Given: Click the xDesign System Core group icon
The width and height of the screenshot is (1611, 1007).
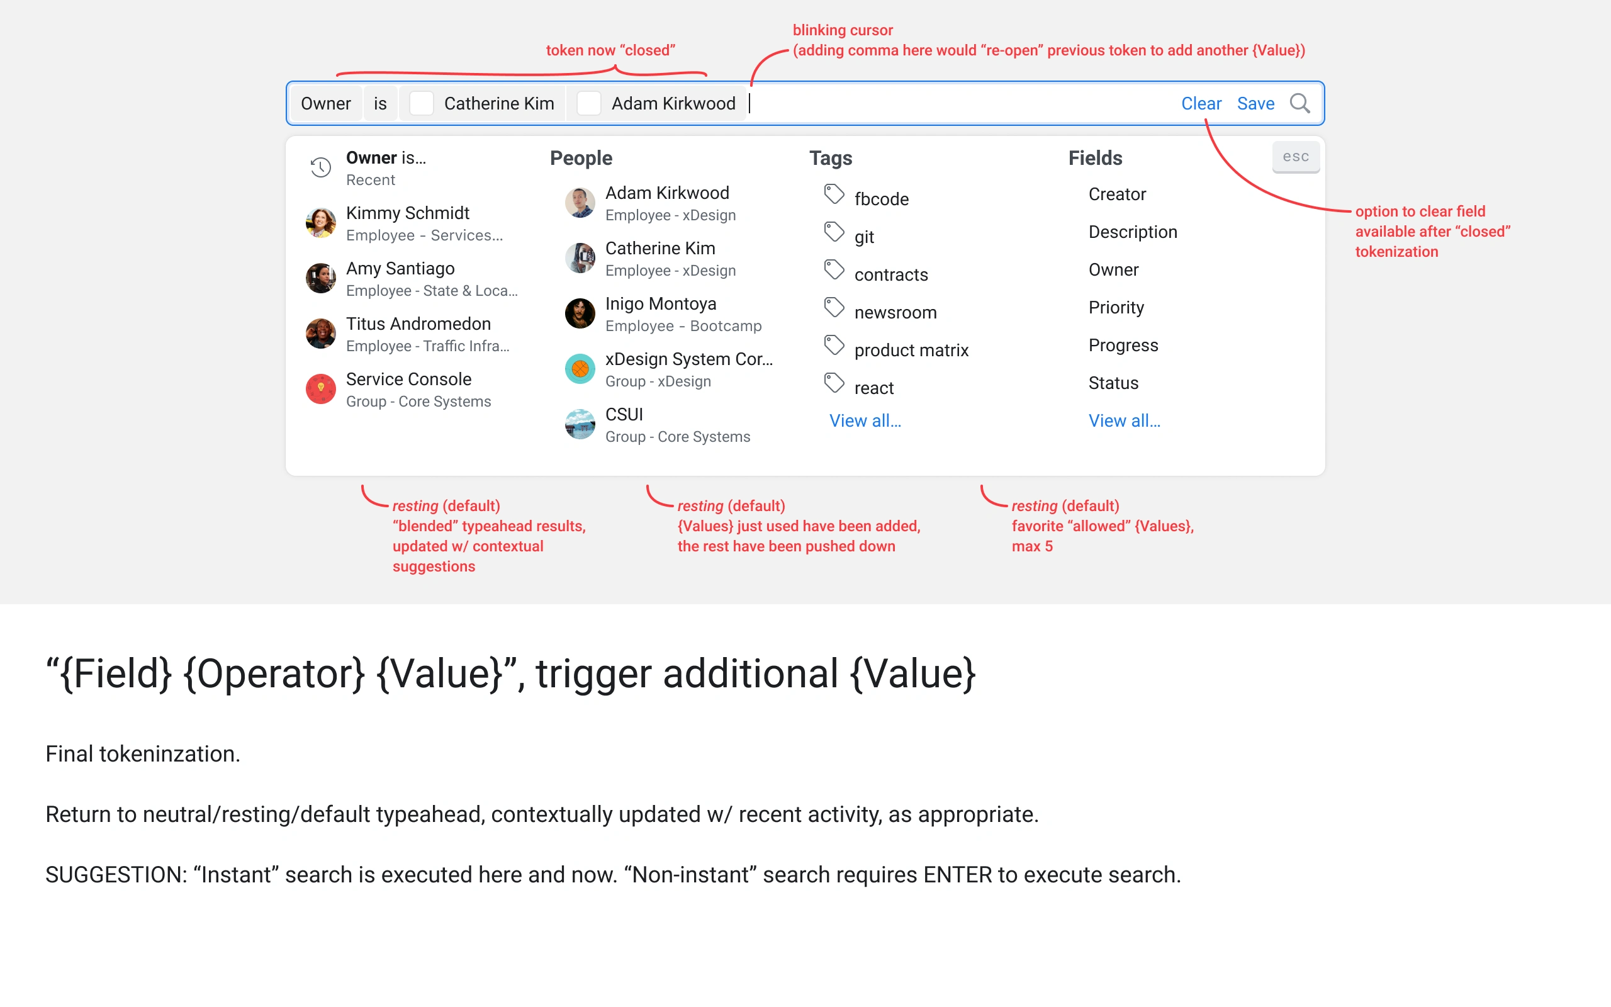Looking at the screenshot, I should pyautogui.click(x=580, y=369).
